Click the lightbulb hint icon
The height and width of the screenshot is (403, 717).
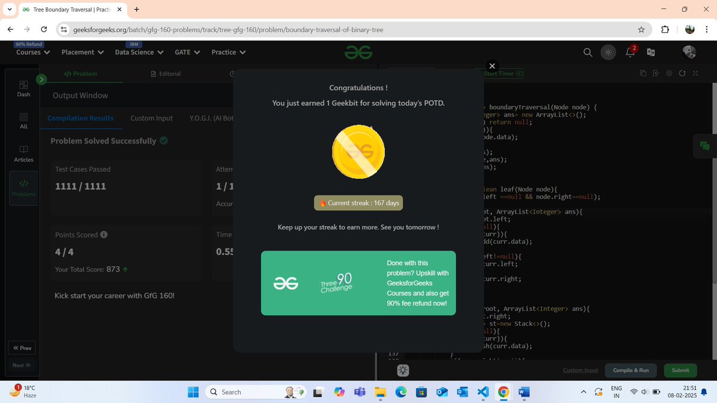[403, 371]
